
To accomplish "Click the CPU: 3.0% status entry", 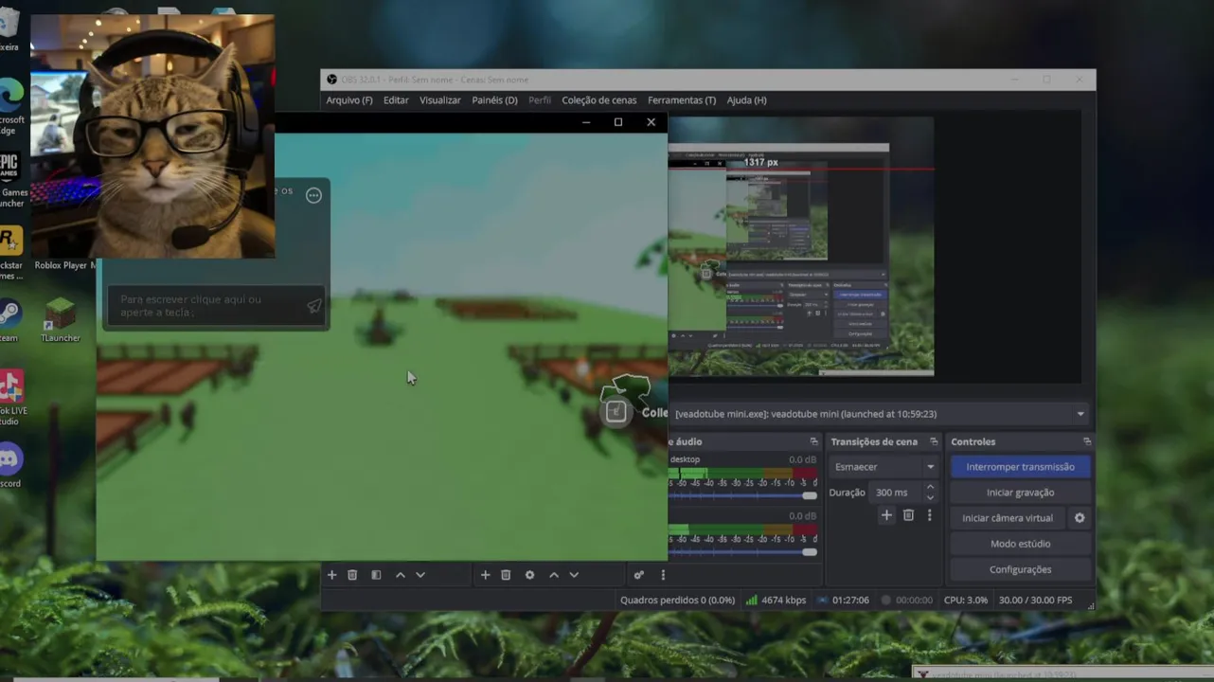I will pos(966,601).
